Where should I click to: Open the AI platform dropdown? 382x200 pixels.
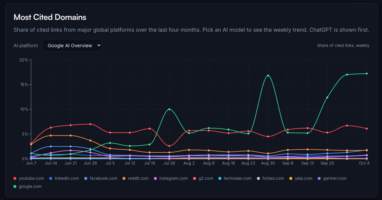pos(72,45)
